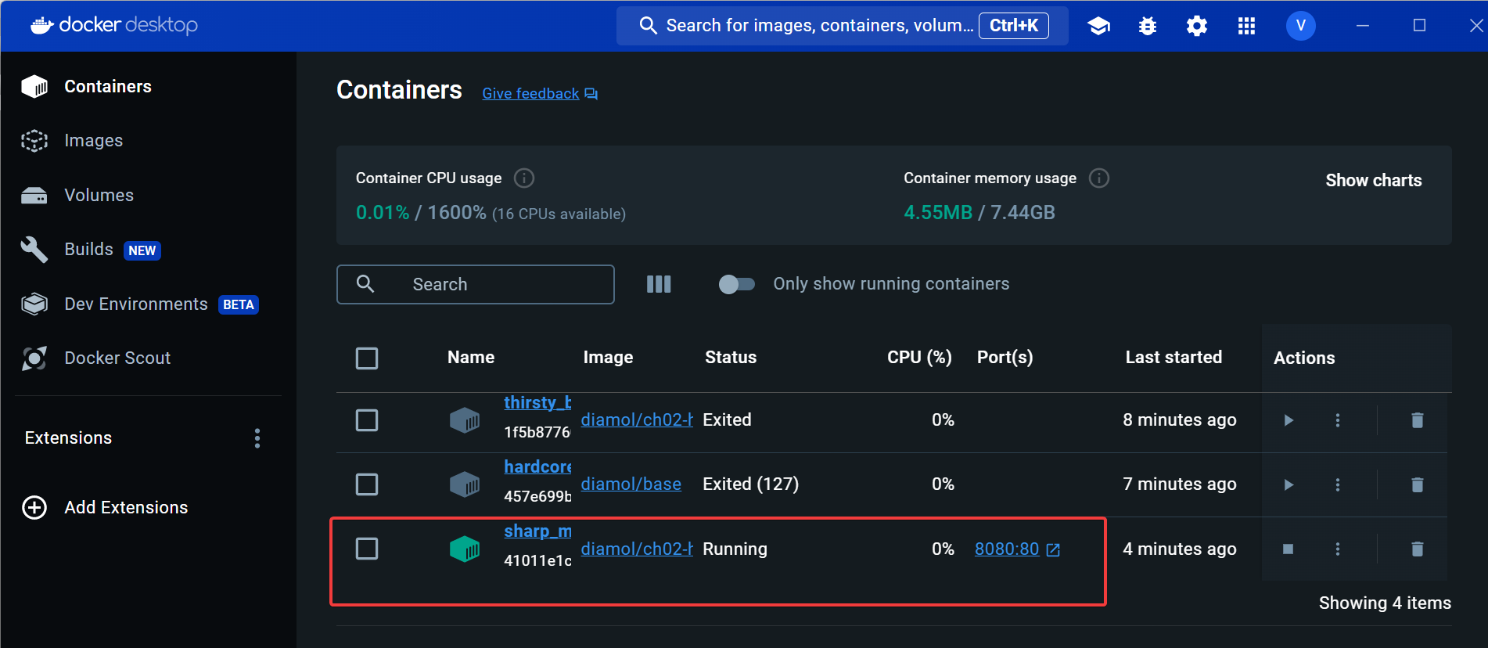The height and width of the screenshot is (648, 1488).
Task: Open the diamol/base image link
Action: click(x=631, y=484)
